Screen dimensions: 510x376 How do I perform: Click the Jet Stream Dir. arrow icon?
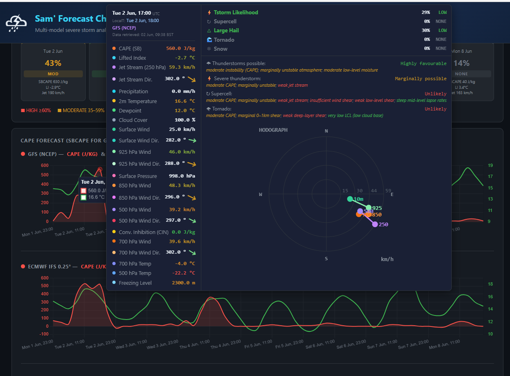click(x=191, y=79)
